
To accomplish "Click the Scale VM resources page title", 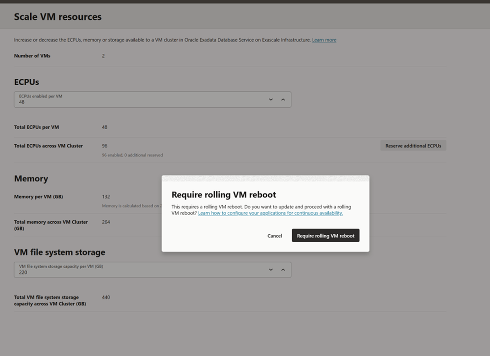I will click(58, 17).
